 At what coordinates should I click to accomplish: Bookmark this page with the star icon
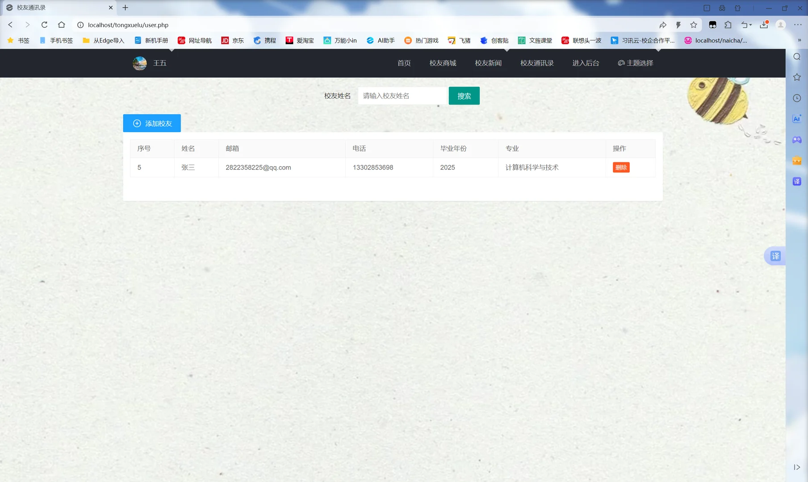[x=694, y=25]
